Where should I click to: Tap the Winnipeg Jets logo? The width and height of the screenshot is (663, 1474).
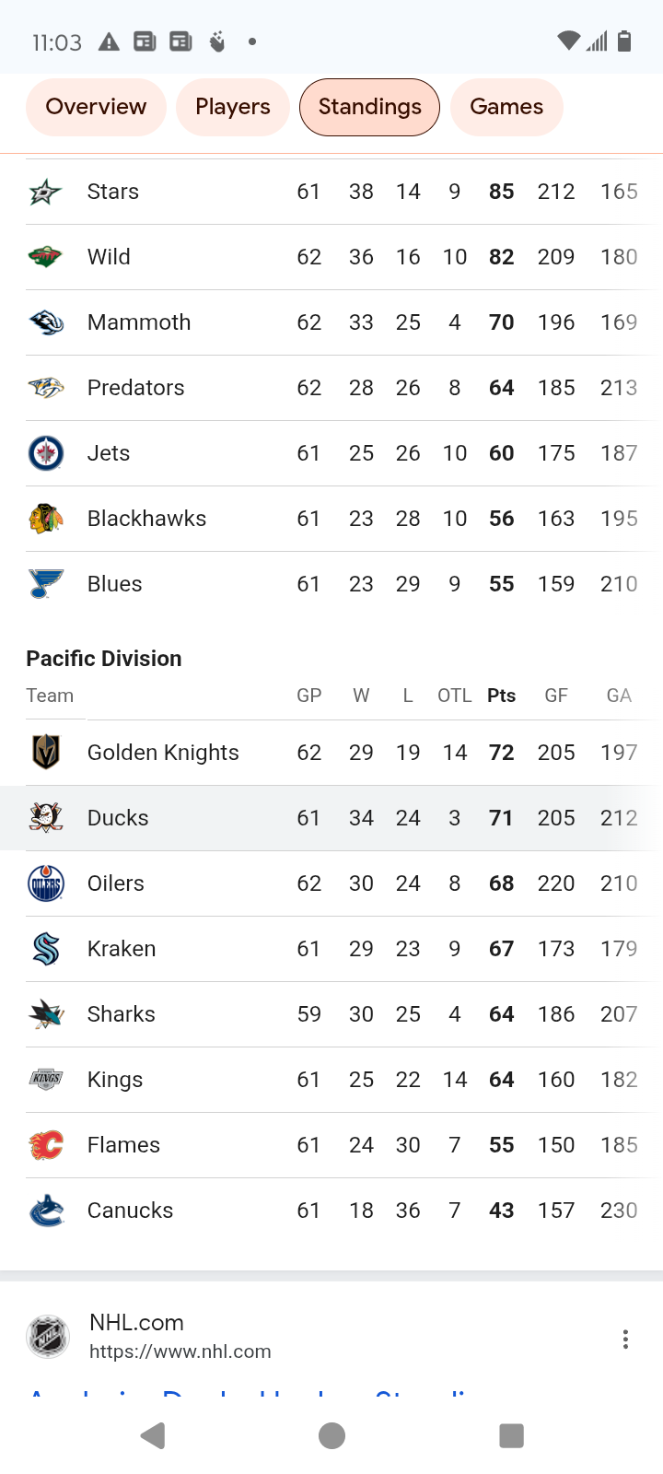[45, 453]
